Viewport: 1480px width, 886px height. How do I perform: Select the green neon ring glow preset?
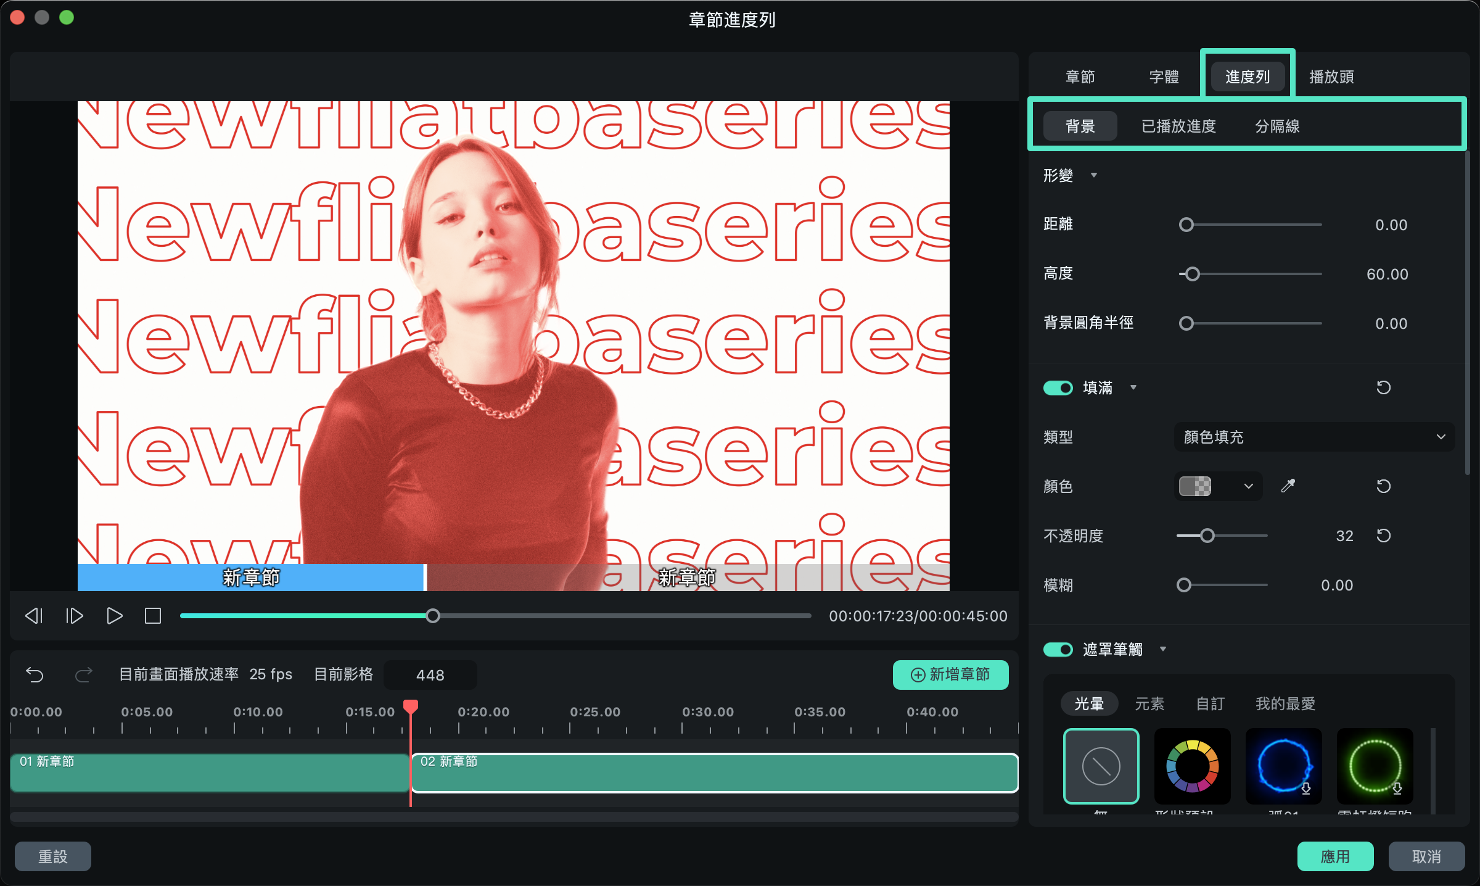1375,766
